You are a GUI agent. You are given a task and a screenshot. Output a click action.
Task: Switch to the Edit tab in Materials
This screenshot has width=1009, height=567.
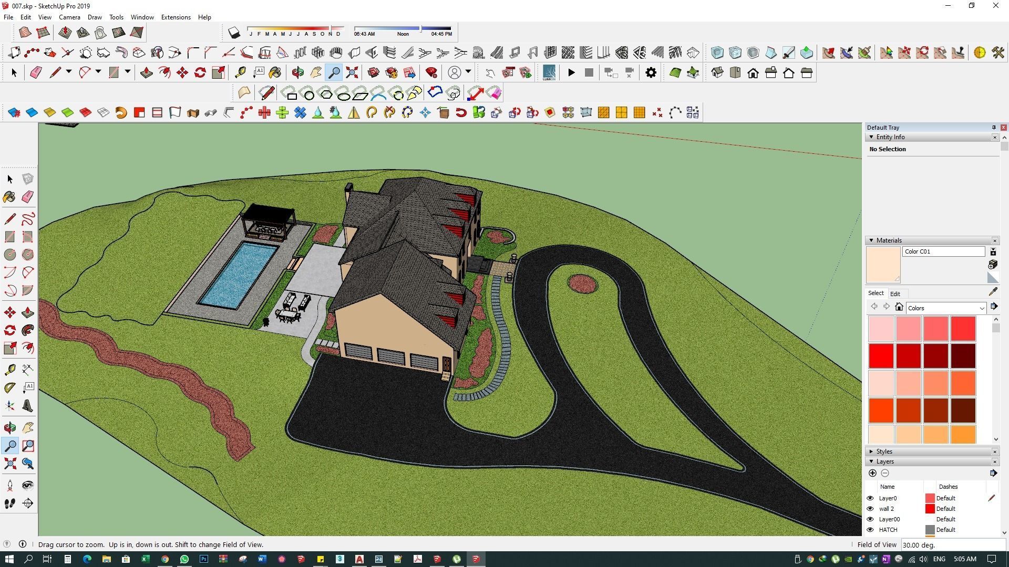click(x=895, y=294)
